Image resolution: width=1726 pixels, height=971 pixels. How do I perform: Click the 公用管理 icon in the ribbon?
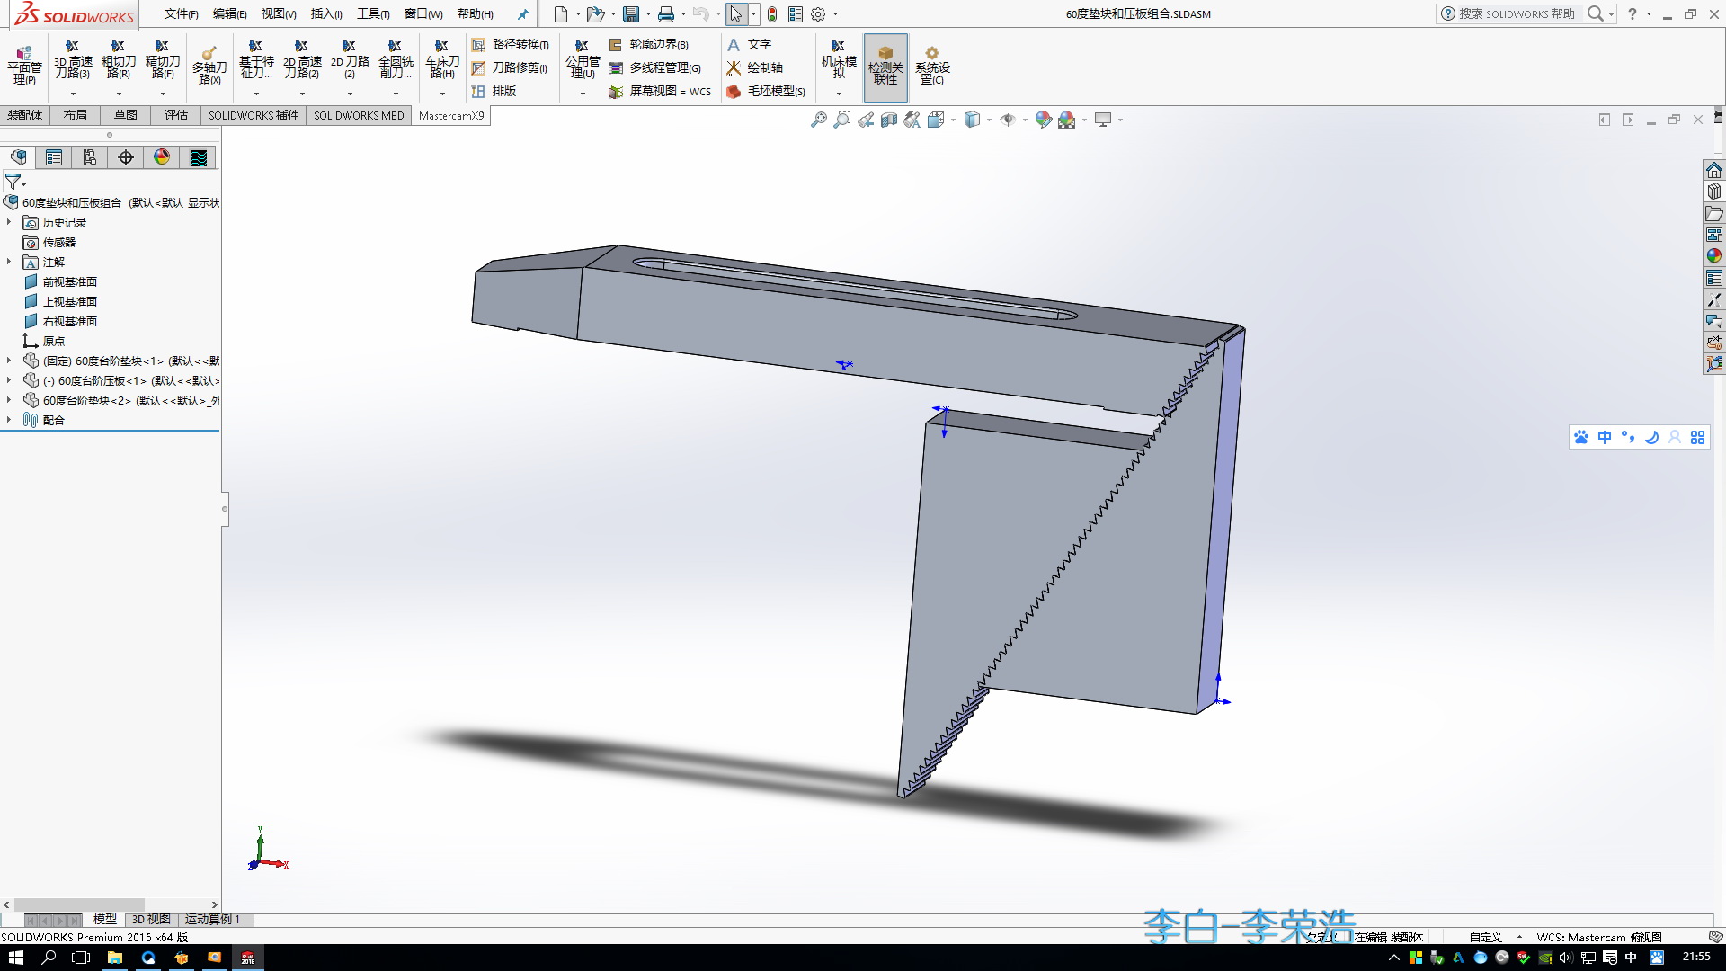click(581, 61)
